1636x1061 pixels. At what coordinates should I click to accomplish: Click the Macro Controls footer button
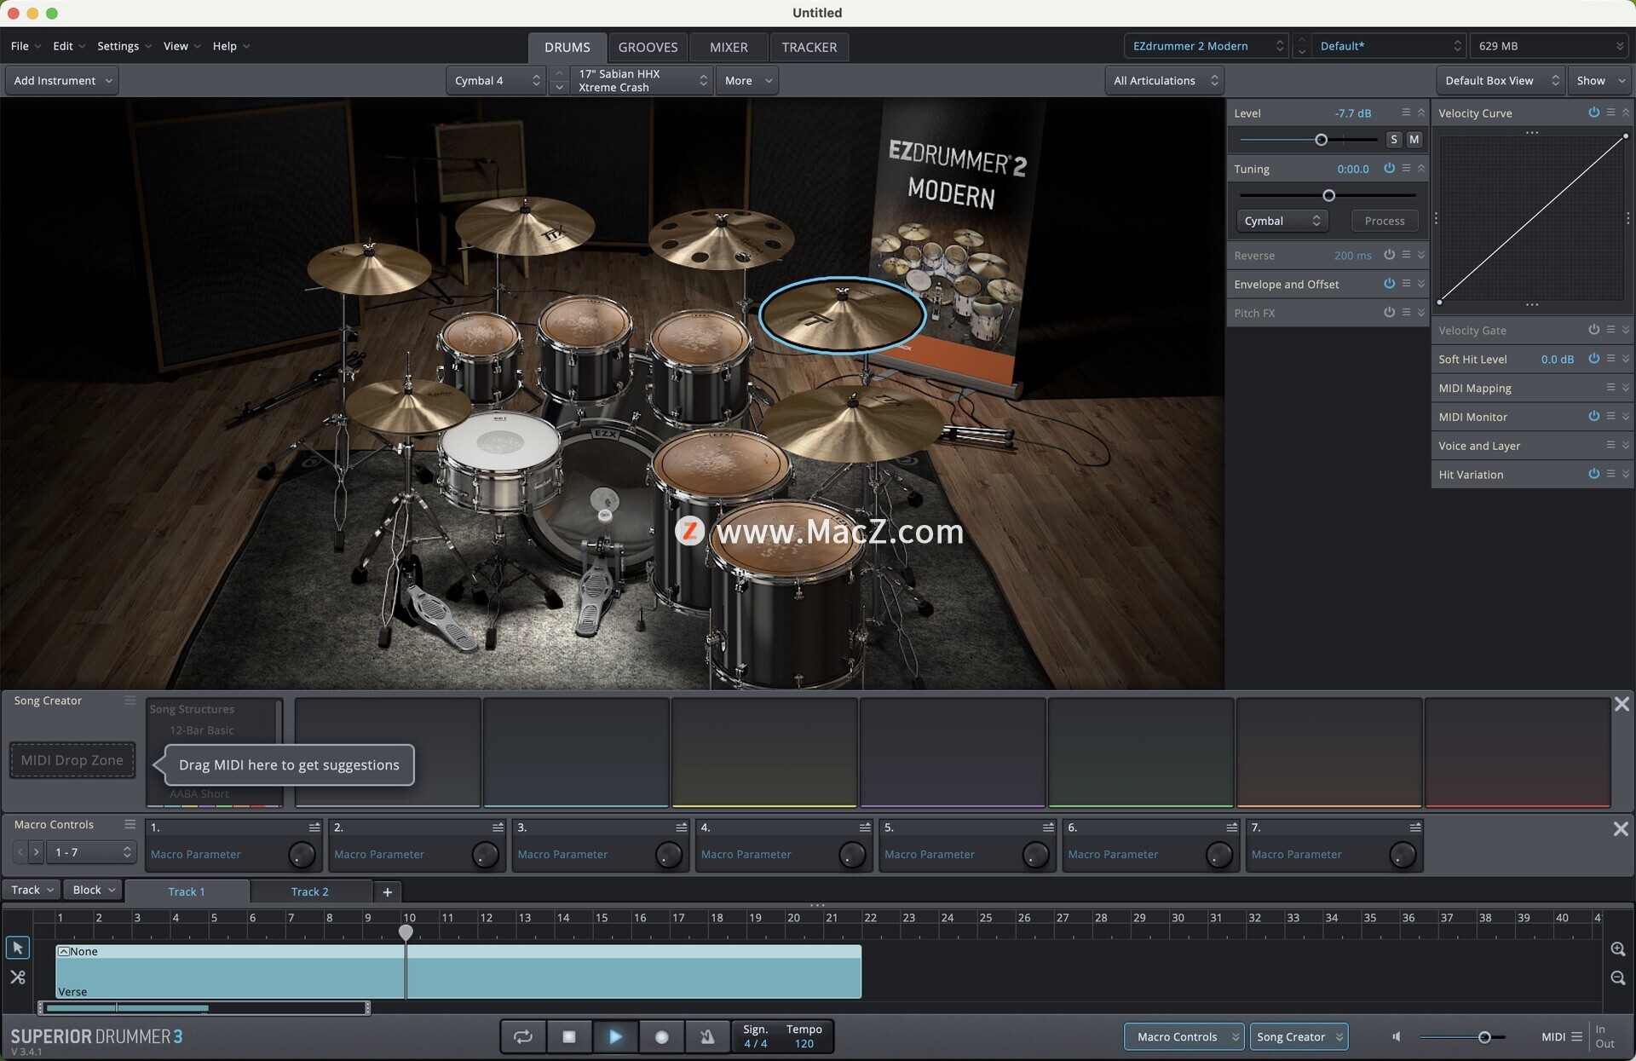tap(1184, 1036)
